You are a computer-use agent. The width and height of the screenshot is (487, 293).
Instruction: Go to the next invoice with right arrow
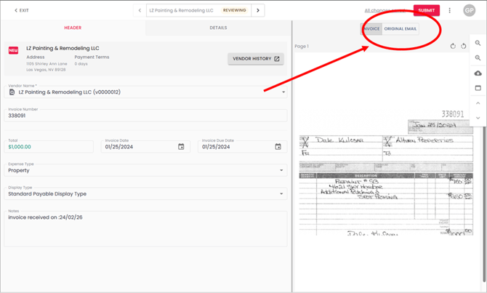257,10
